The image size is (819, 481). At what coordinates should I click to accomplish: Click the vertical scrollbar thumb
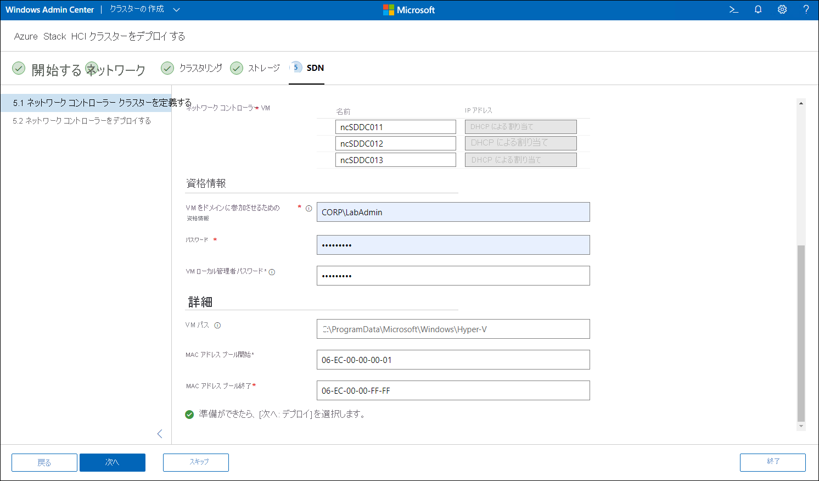[x=801, y=333]
